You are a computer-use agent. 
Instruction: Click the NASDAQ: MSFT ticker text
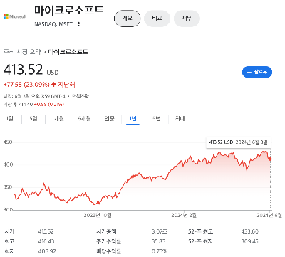point(53,24)
